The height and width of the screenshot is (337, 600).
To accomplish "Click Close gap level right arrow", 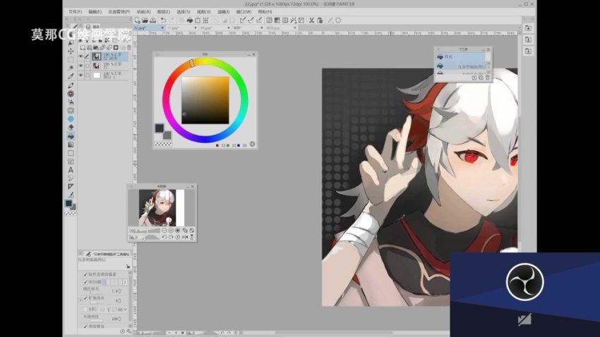I will coord(125,282).
